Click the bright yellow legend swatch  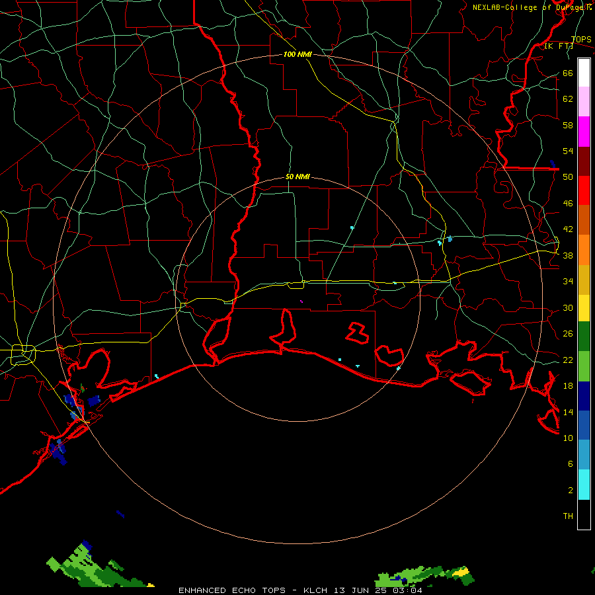tap(584, 307)
